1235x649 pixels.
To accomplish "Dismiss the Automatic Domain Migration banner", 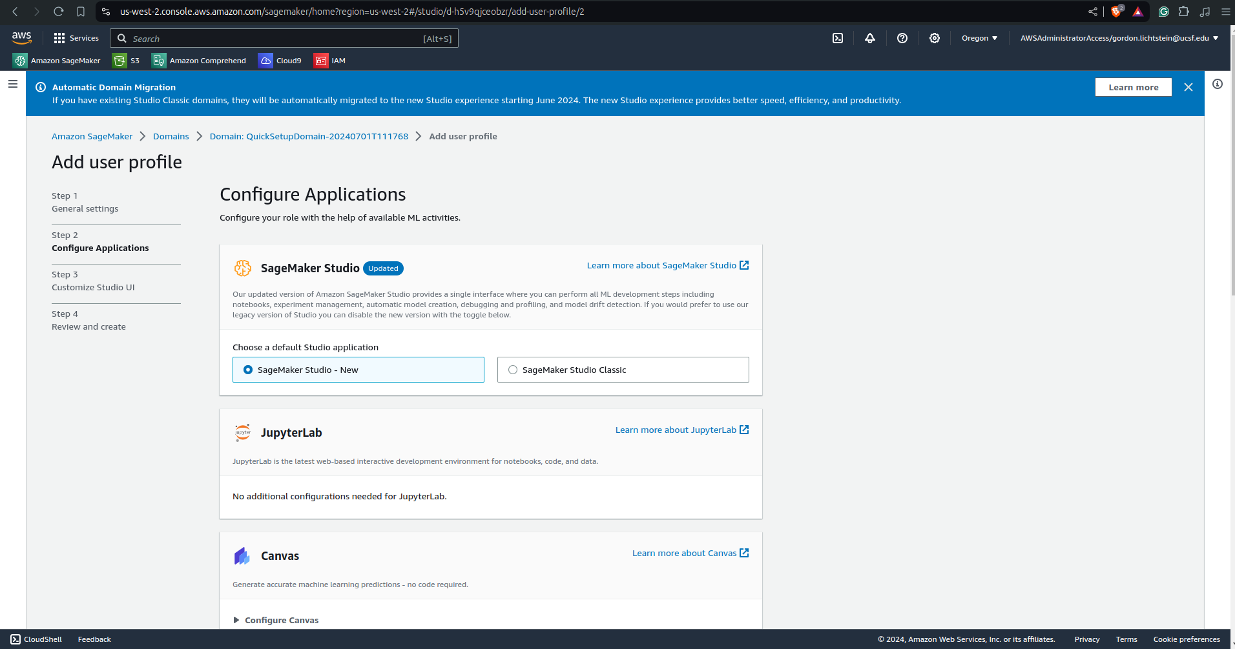I will (x=1188, y=87).
